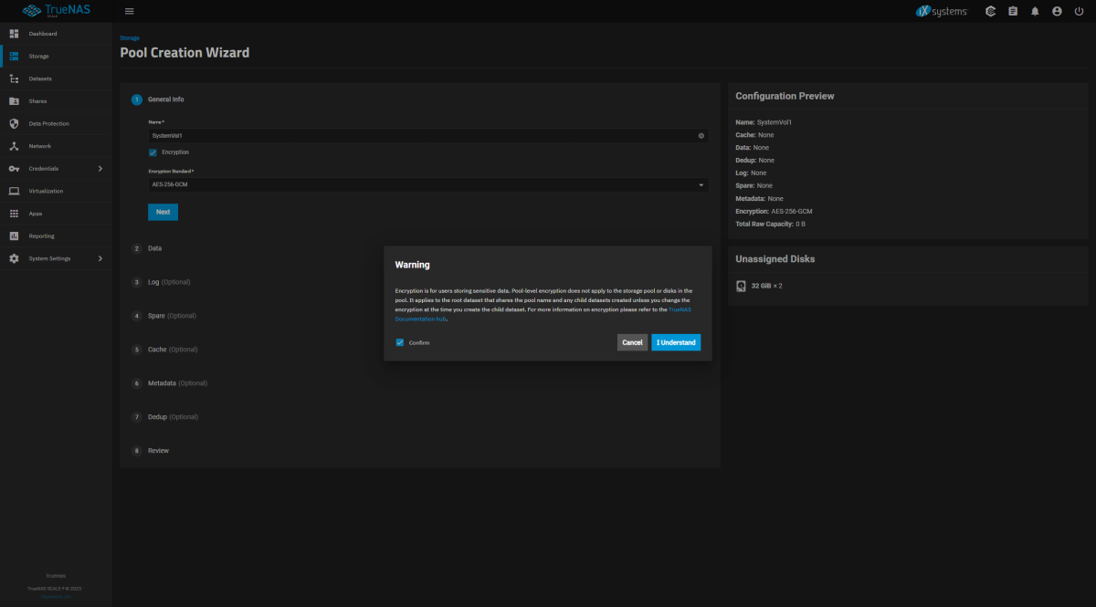Click the Storage breadcrumb link
1096x607 pixels.
tap(130, 38)
